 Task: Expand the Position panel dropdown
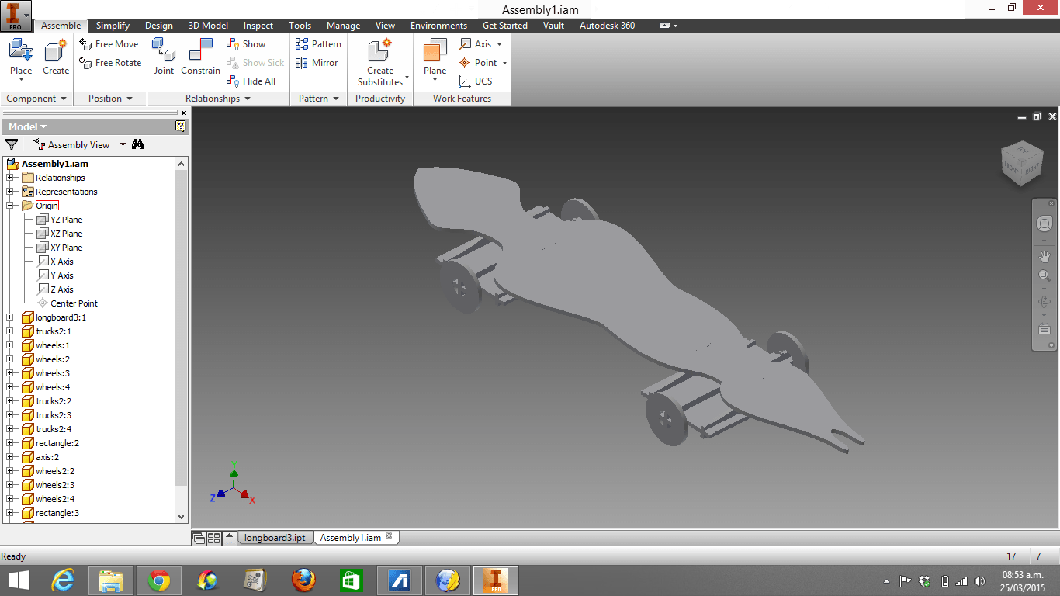129,99
